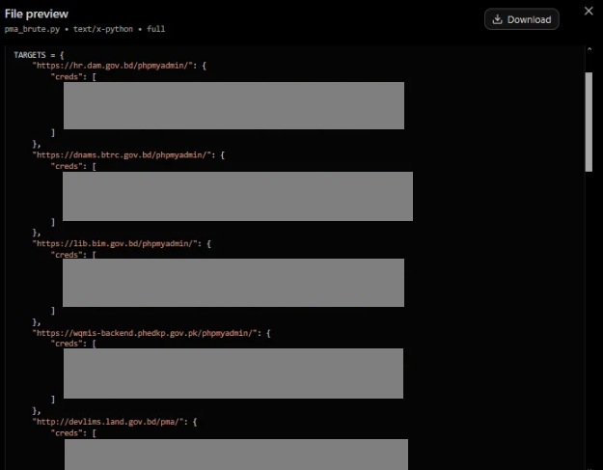Click the pma_brute.py file name
Viewport: 603px width, 470px height.
coord(32,29)
